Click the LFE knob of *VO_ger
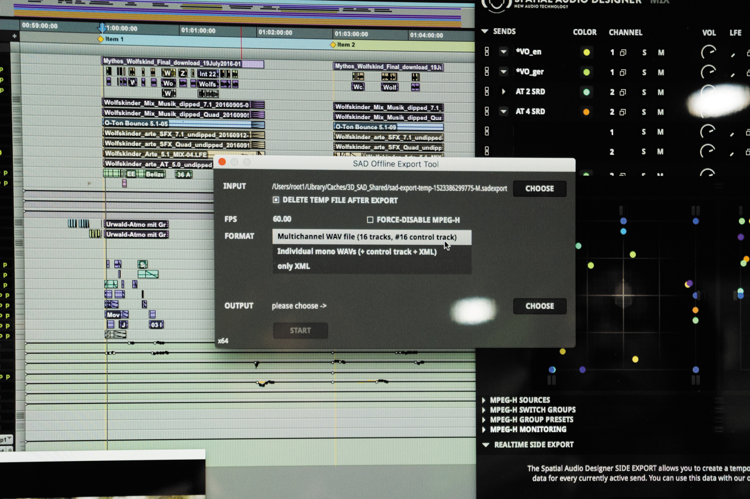Viewport: 750px width, 499px height. (x=733, y=74)
